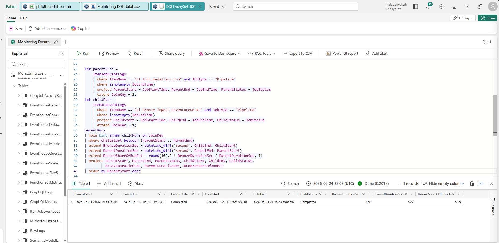This screenshot has height=243, width=499.
Task: Open Save to Dashboard dropdown
Action: (219, 53)
